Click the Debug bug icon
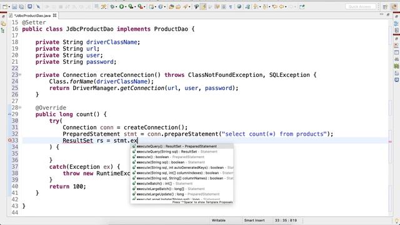Viewport: 400px width, 225px height. click(112, 7)
